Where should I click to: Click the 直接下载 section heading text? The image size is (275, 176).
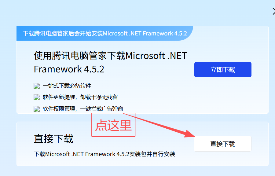[x=53, y=139]
